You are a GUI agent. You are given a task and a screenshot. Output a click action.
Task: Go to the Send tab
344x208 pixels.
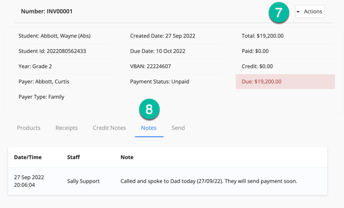(x=178, y=128)
